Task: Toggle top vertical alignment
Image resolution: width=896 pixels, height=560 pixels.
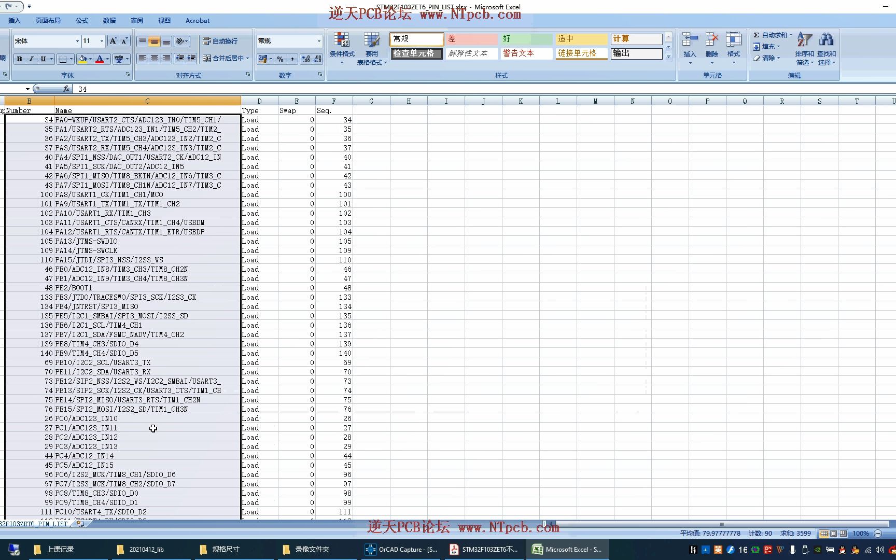Action: point(142,41)
